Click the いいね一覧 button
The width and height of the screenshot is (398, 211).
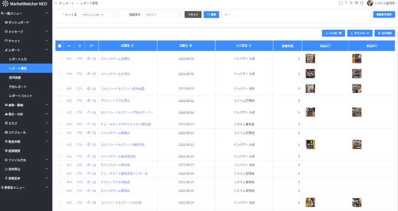[x=333, y=33]
